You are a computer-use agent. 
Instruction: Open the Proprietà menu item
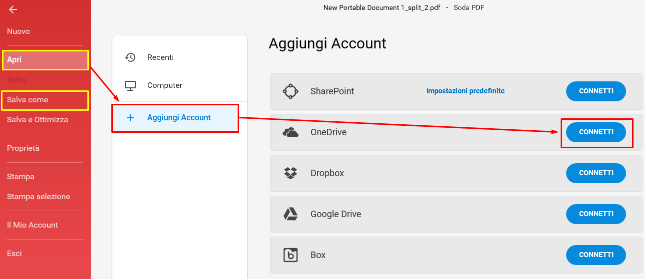(23, 148)
